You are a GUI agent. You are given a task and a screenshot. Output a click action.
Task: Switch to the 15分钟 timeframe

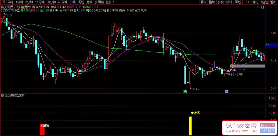click(x=39, y=2)
